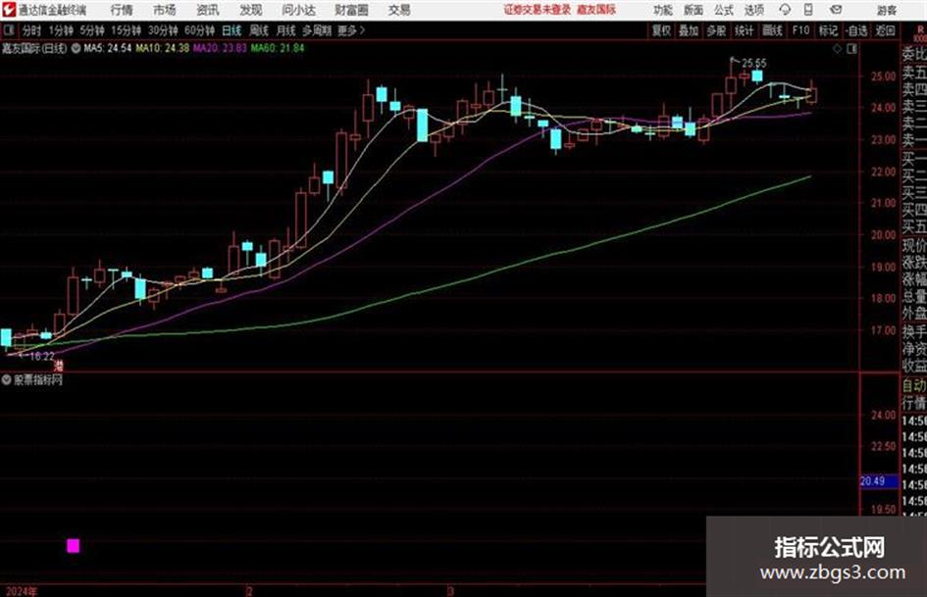927x597 pixels.
Task: Switch to 5分钟 period
Action: [x=92, y=30]
